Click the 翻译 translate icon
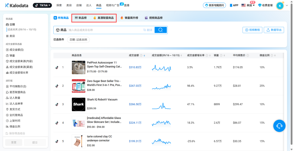The width and height of the screenshot is (293, 151). click(x=148, y=30)
